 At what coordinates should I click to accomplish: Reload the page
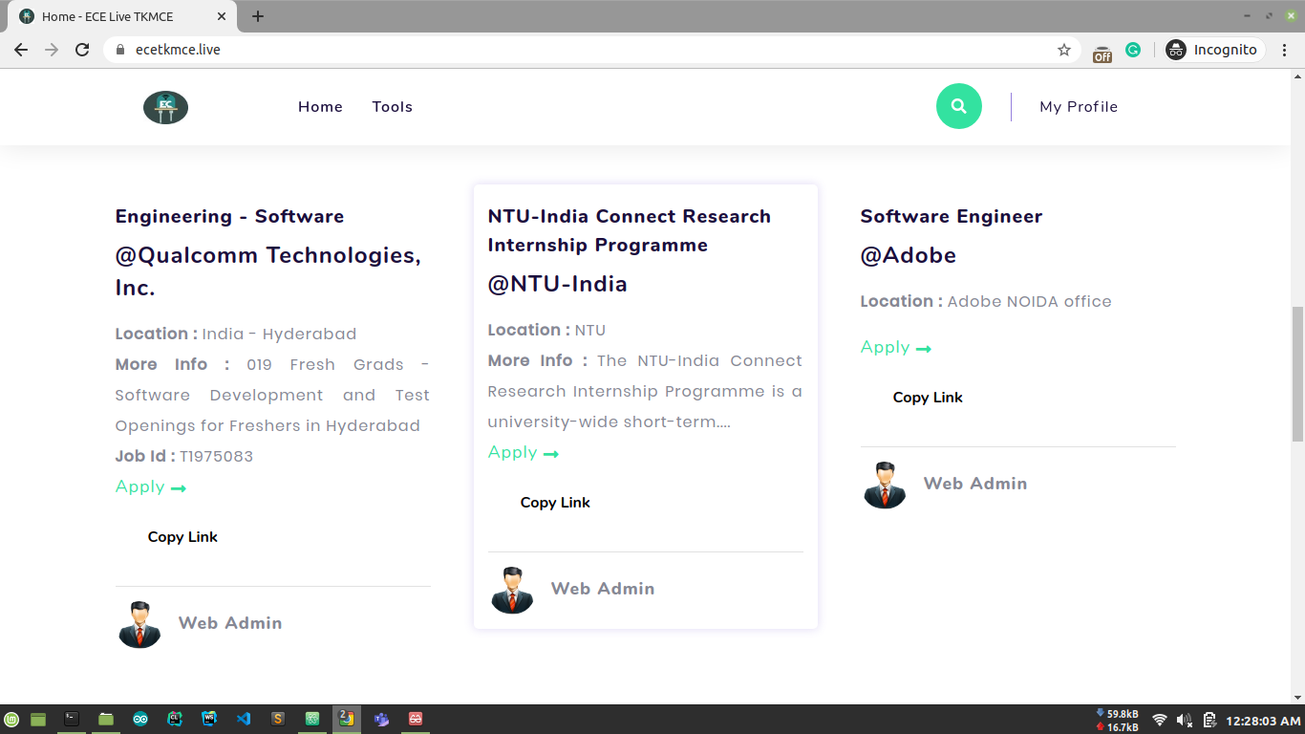[82, 50]
